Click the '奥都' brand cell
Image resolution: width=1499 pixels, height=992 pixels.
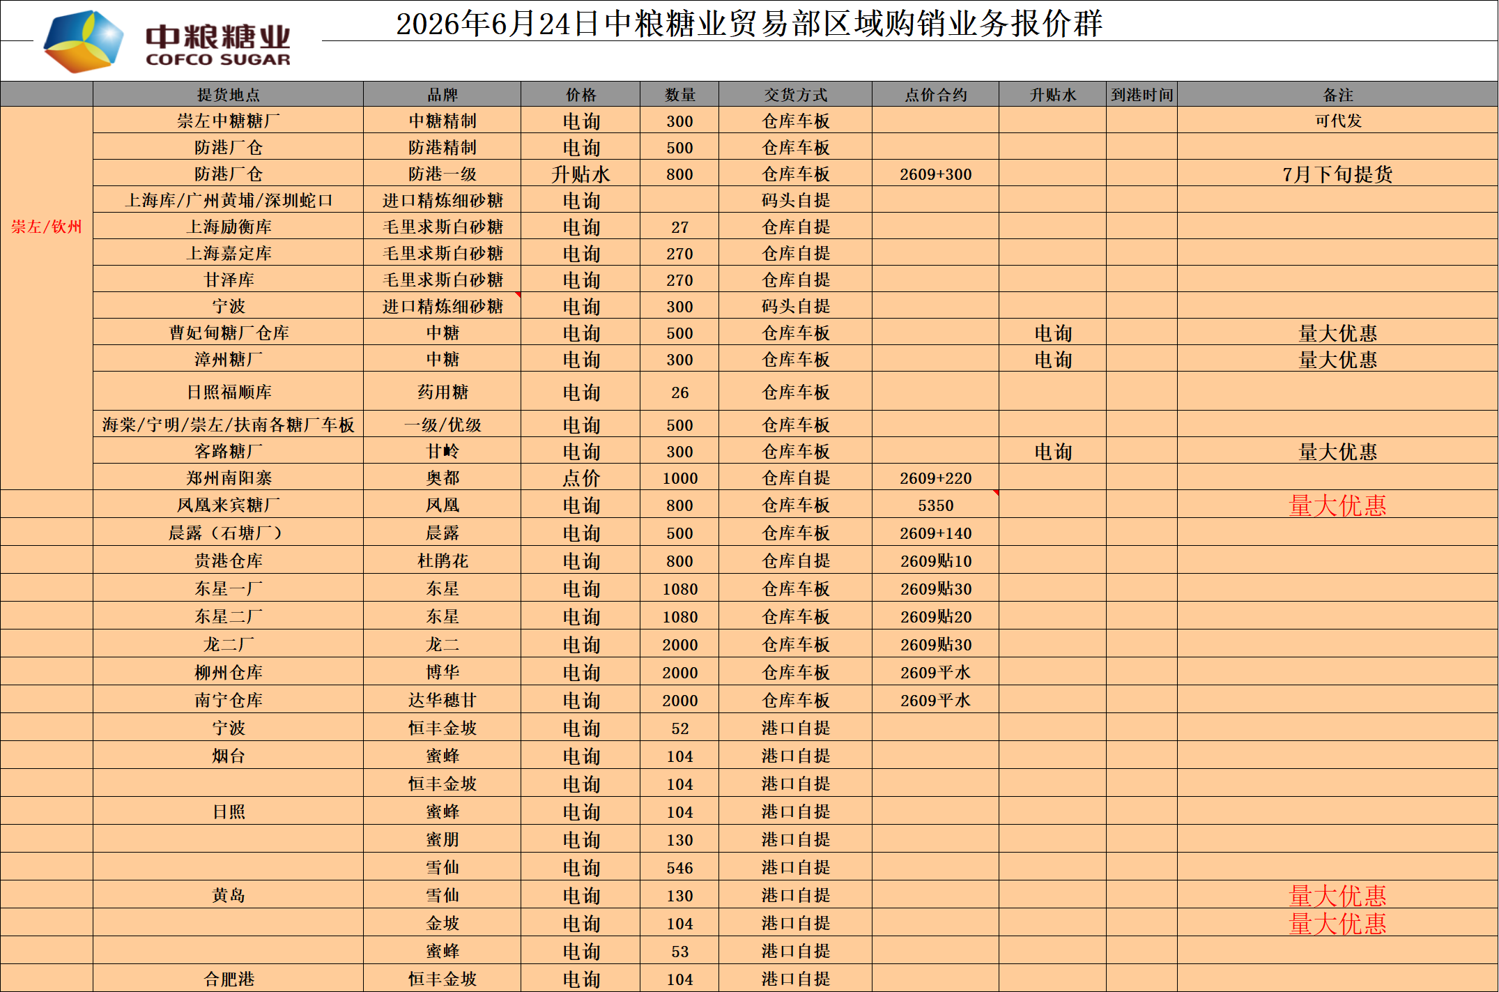pos(443,478)
